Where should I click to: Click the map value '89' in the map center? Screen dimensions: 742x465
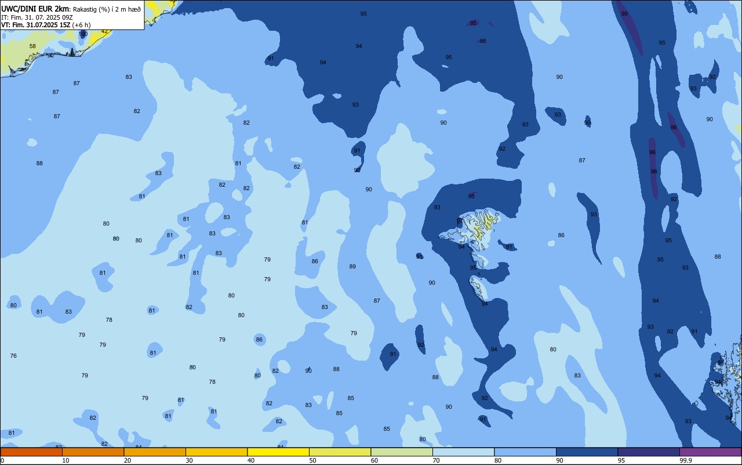coord(352,266)
